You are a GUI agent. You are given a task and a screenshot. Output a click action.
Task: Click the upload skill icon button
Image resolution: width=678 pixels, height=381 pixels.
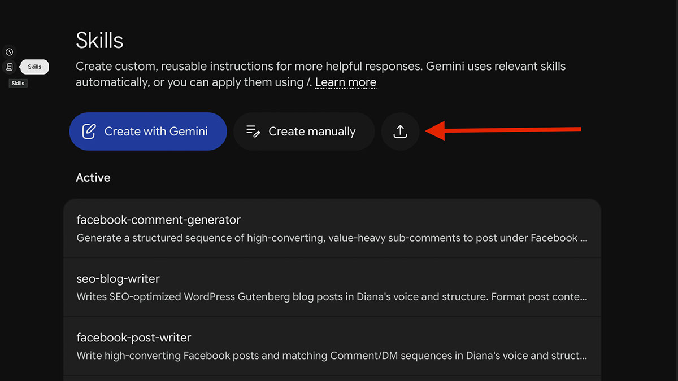tap(400, 132)
